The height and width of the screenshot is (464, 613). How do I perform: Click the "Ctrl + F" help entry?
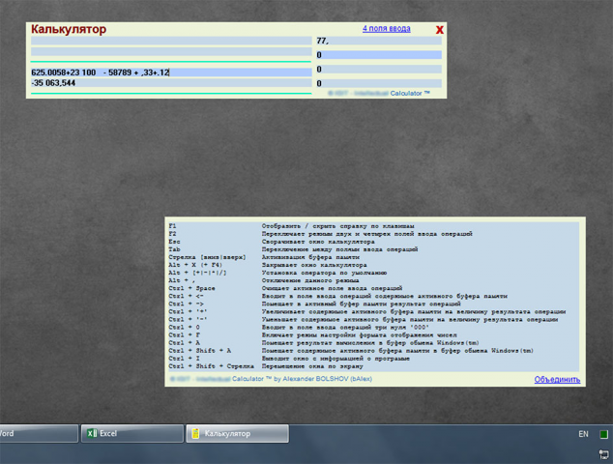click(x=184, y=335)
